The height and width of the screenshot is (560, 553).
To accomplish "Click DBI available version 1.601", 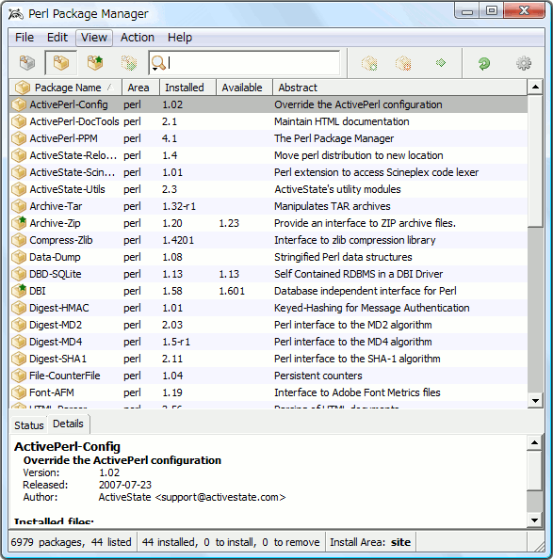I will (x=232, y=291).
